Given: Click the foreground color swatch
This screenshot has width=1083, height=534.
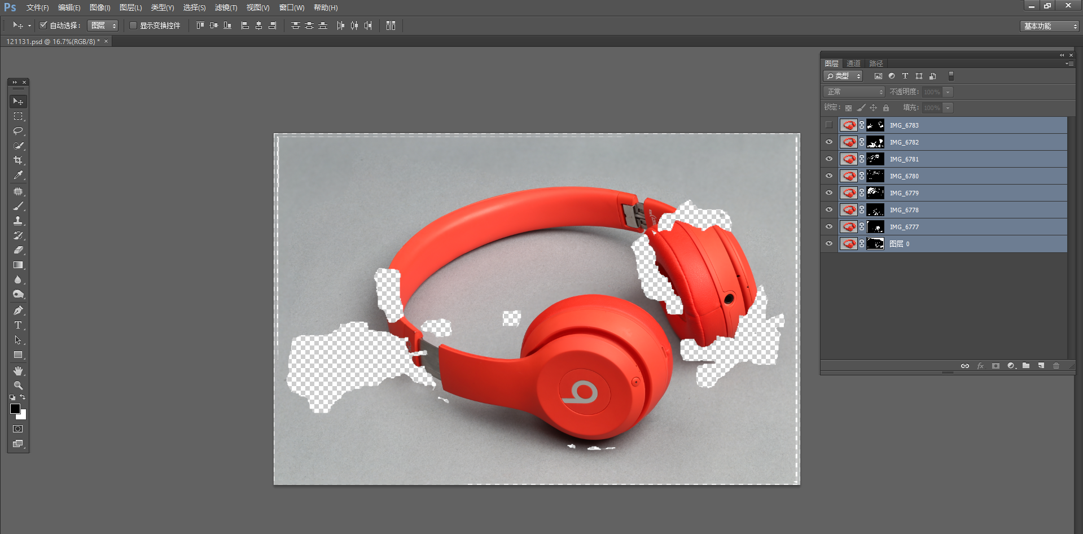Looking at the screenshot, I should coord(15,409).
